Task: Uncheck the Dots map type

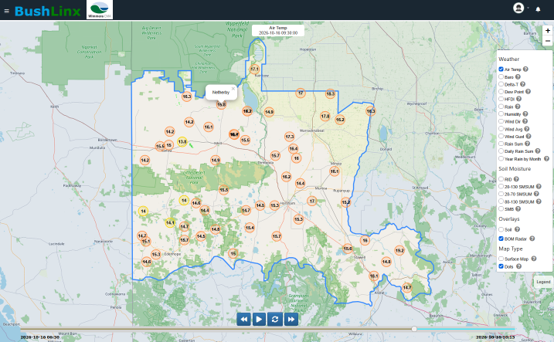Action: tap(501, 266)
